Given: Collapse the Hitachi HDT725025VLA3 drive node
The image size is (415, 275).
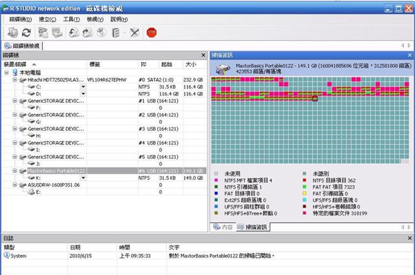Looking at the screenshot, I should 15,79.
